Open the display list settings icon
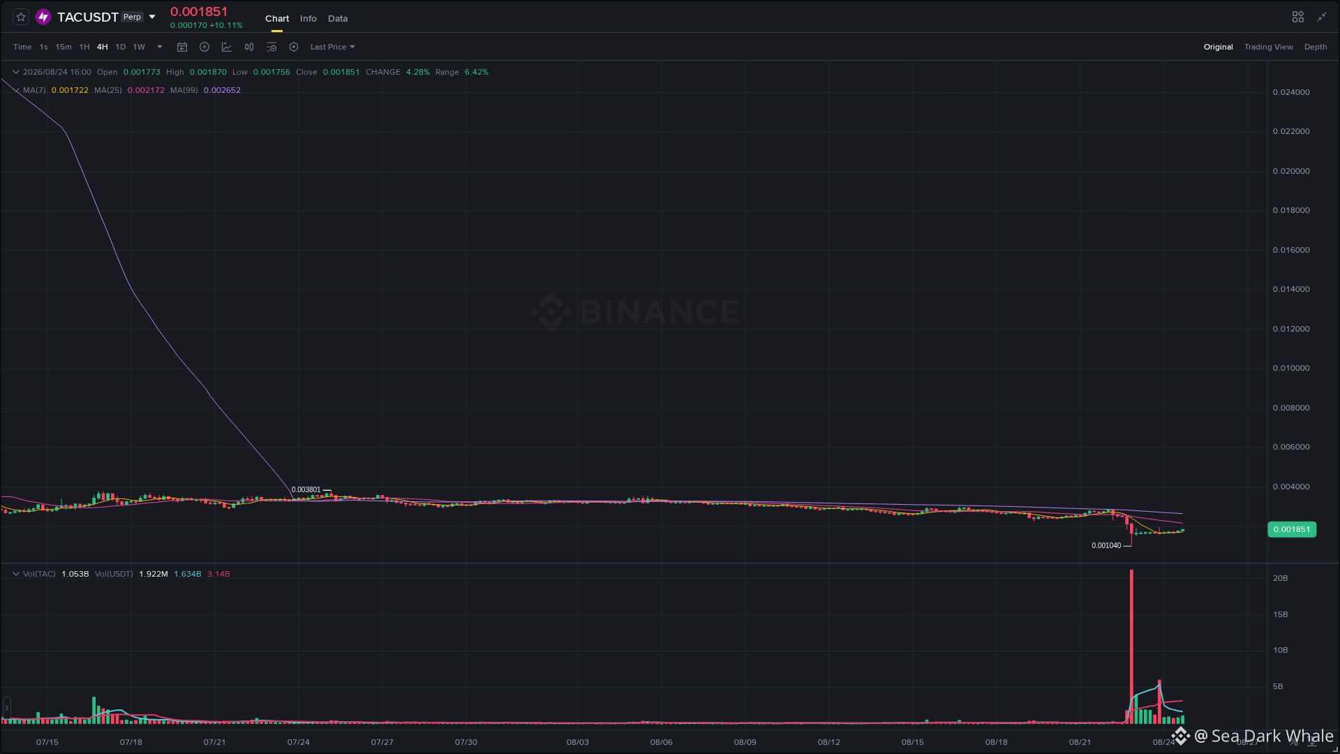Viewport: 1340px width, 754px height. pos(271,47)
